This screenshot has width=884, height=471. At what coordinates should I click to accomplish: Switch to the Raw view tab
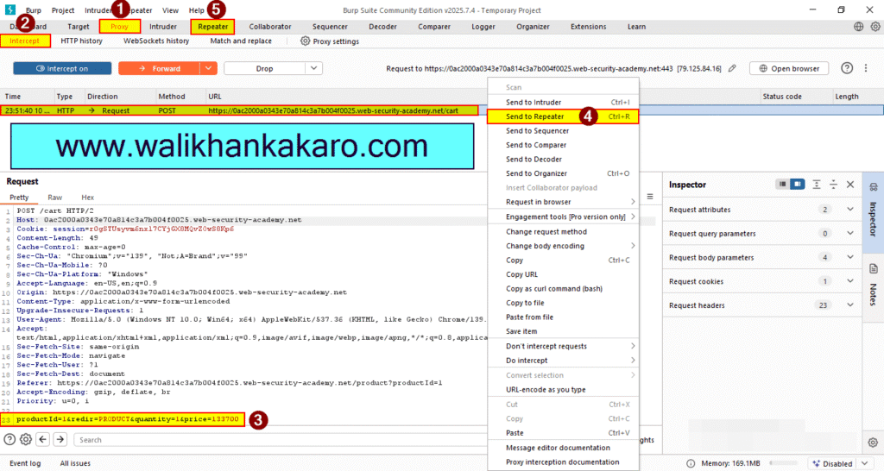tap(54, 198)
